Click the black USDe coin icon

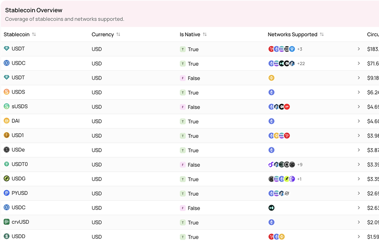(x=6, y=150)
